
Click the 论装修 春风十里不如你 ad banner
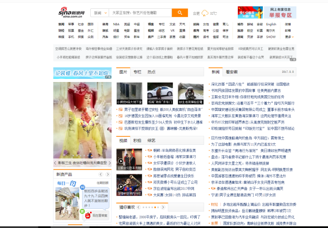tap(83, 73)
